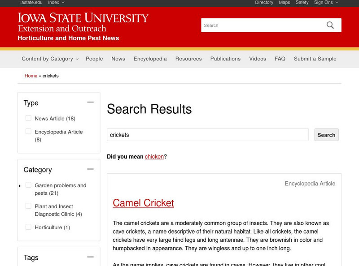Open the Index dropdown menu
Image resolution: width=359 pixels, height=266 pixels.
pos(55,2)
